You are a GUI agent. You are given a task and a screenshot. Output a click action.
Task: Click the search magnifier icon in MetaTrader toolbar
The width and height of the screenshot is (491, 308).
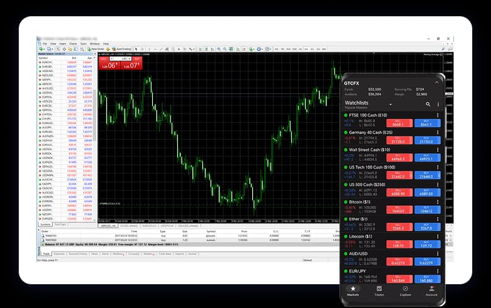coord(443,49)
